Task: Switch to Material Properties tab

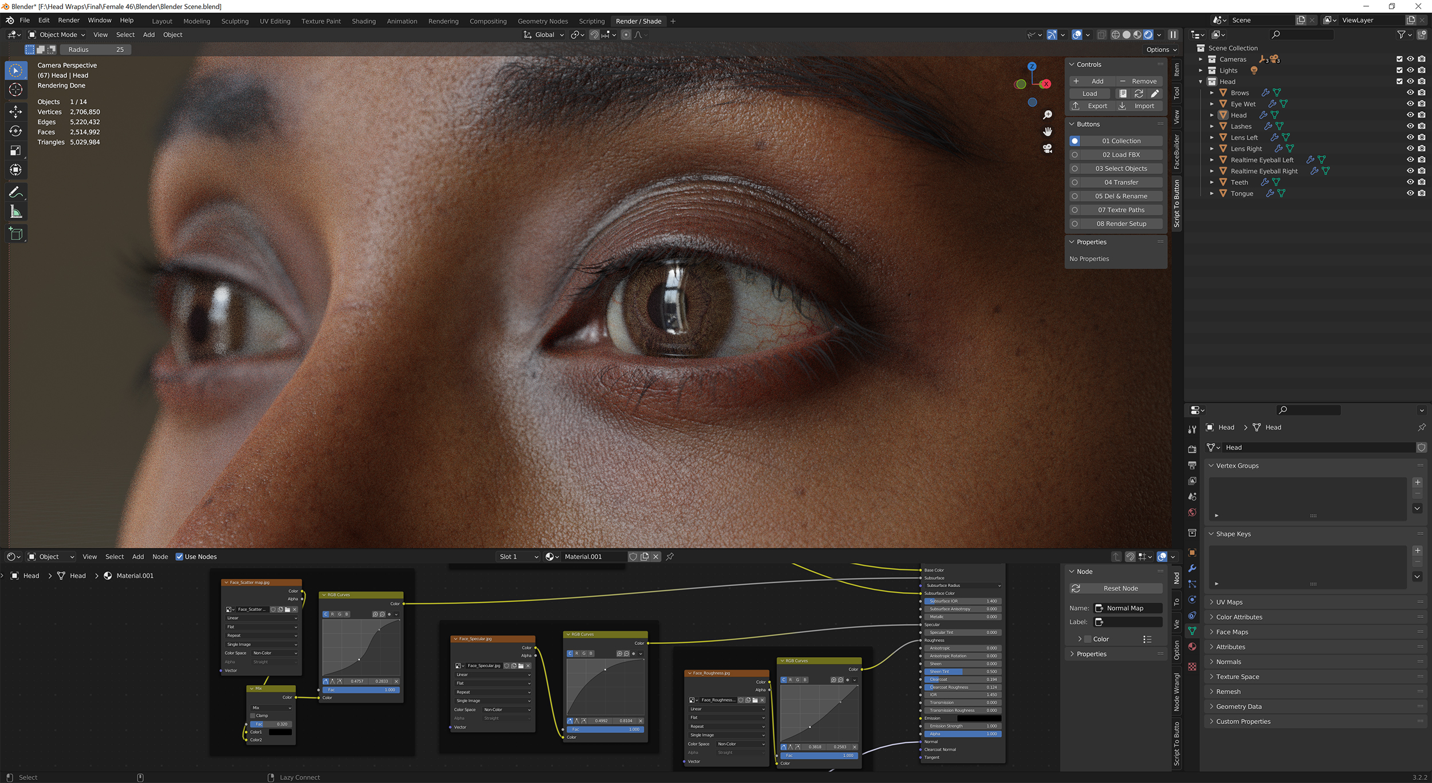Action: point(1193,646)
